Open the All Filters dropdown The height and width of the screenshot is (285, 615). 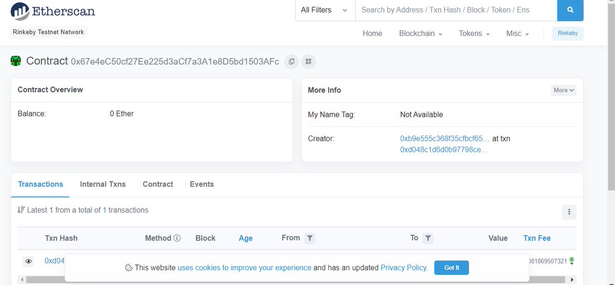pos(325,10)
